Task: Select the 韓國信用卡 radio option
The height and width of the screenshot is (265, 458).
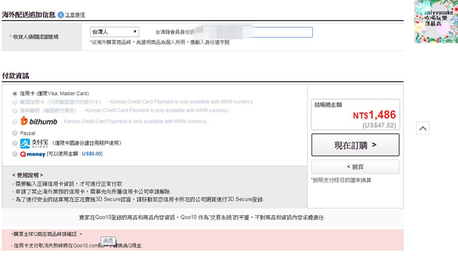Action: click(x=15, y=102)
